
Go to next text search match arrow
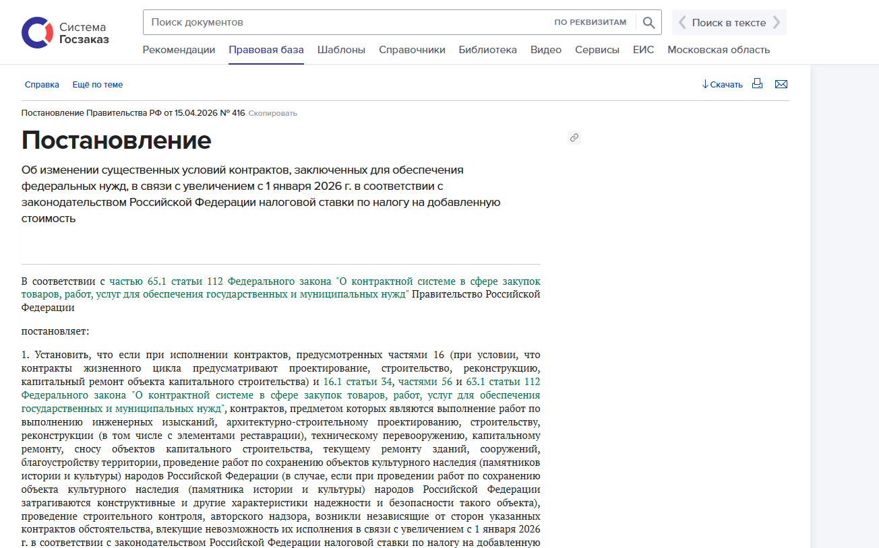tap(777, 22)
